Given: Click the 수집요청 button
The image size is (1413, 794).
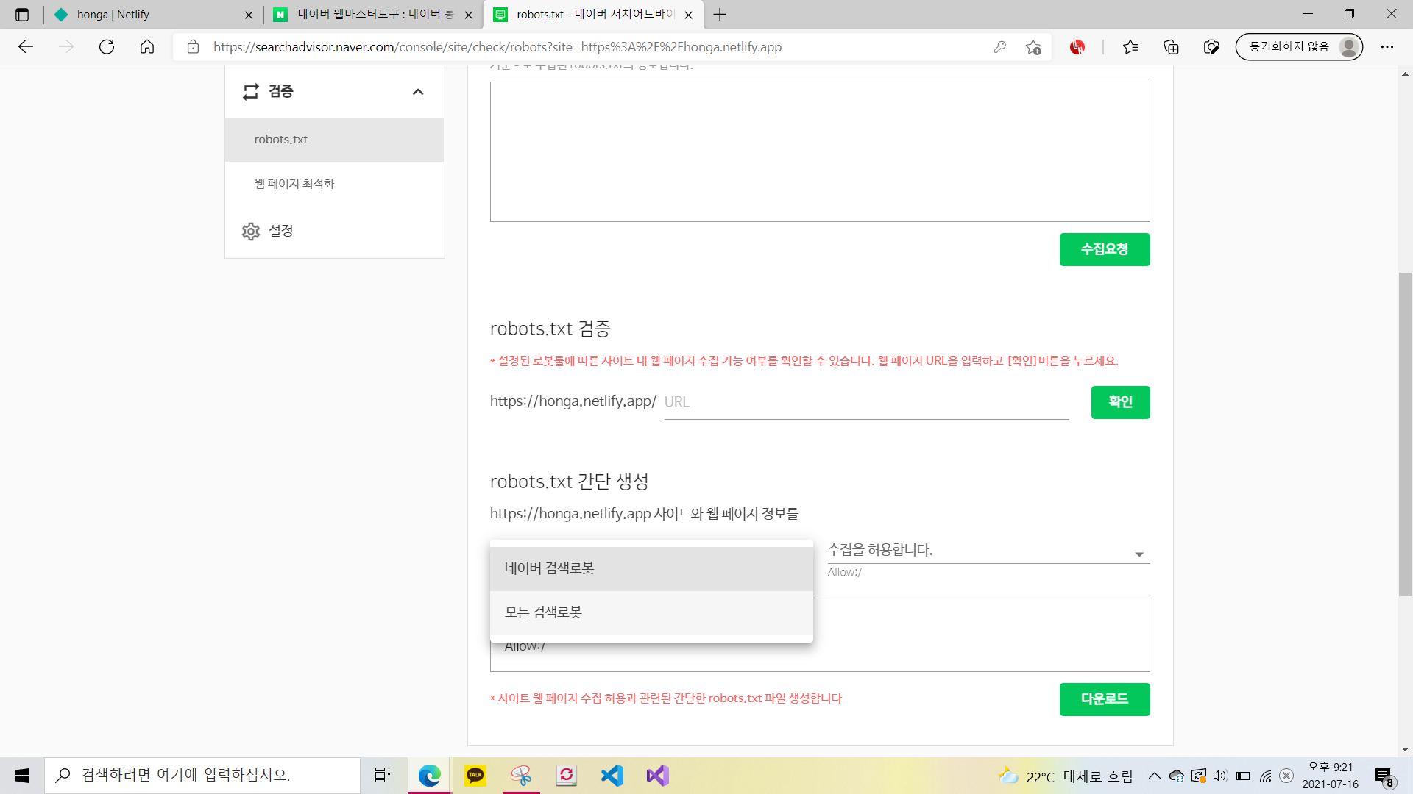Looking at the screenshot, I should pyautogui.click(x=1105, y=249).
